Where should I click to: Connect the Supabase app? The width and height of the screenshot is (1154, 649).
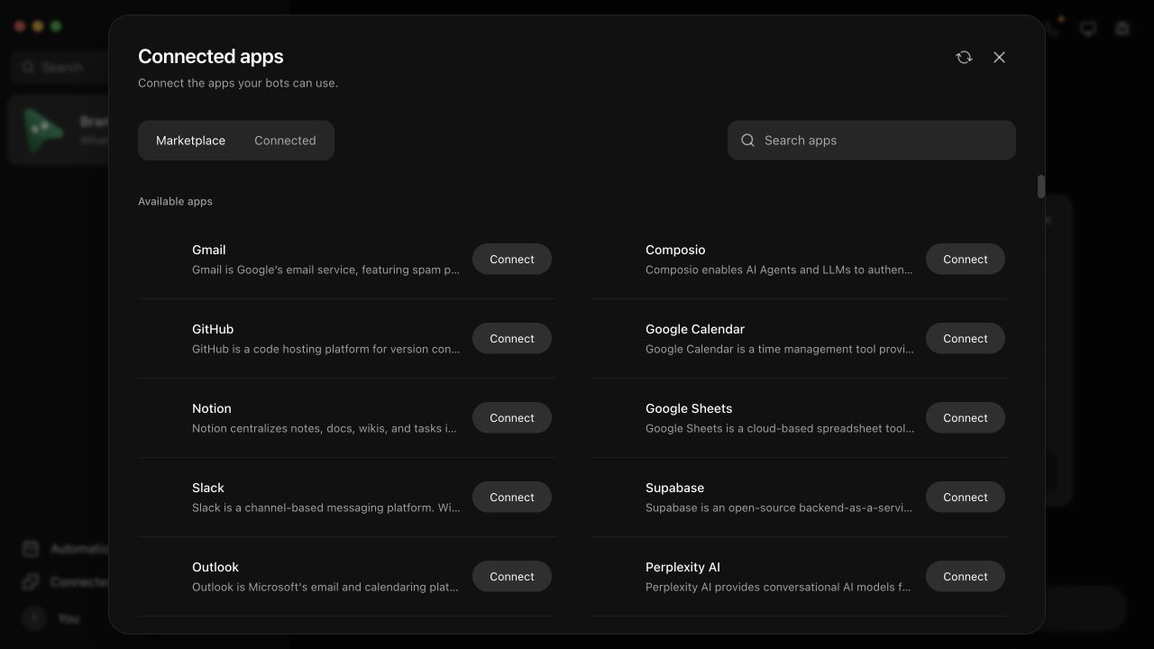tap(966, 498)
